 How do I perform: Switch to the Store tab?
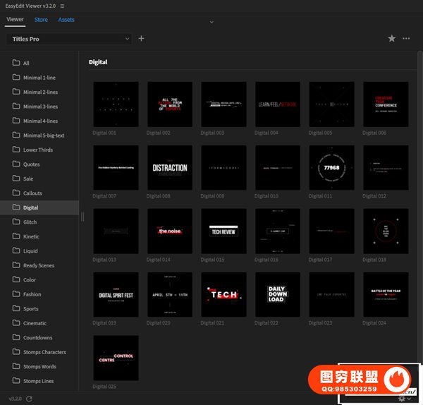pos(41,20)
